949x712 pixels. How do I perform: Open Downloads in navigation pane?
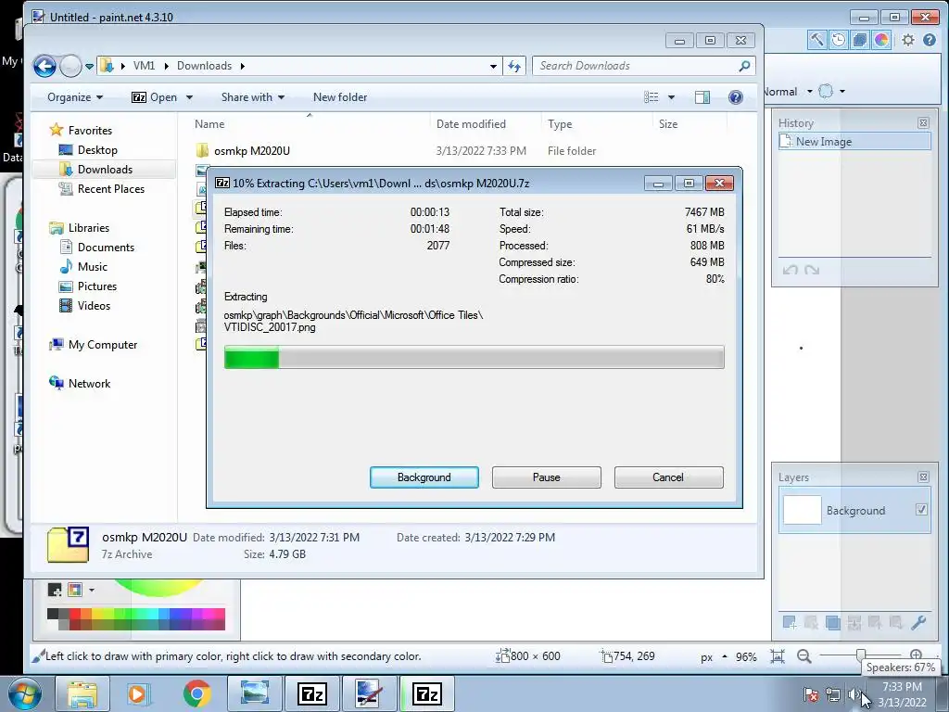click(x=105, y=169)
